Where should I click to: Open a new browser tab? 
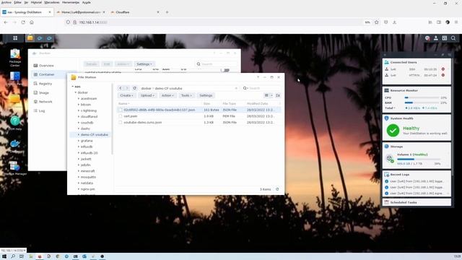[x=167, y=12]
